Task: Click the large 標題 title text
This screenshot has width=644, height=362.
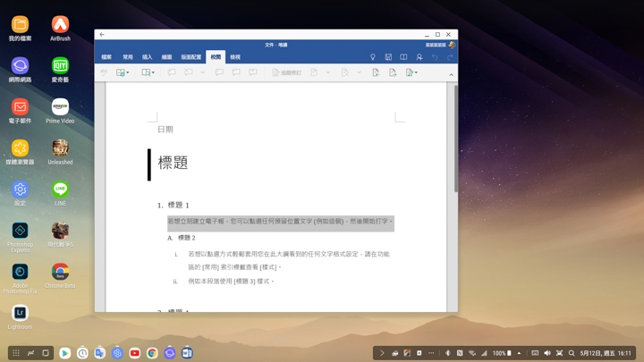Action: point(173,163)
